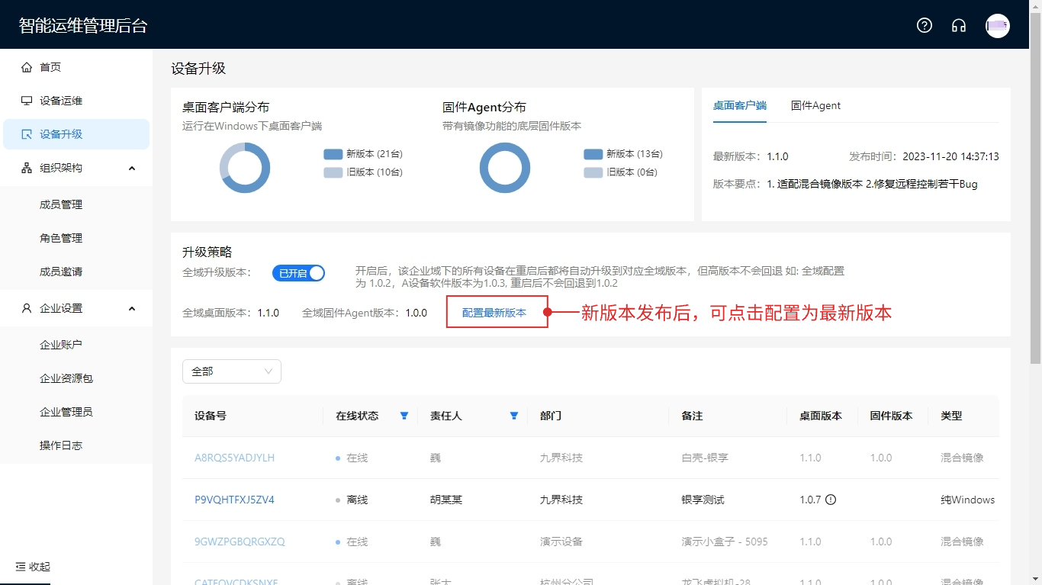Click the 发布时间 2023-11-20 14:37:13 text
The height and width of the screenshot is (585, 1042).
924,156
